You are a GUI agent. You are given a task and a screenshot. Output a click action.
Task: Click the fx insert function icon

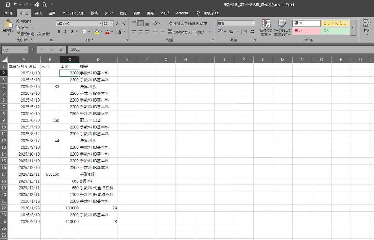click(61, 50)
